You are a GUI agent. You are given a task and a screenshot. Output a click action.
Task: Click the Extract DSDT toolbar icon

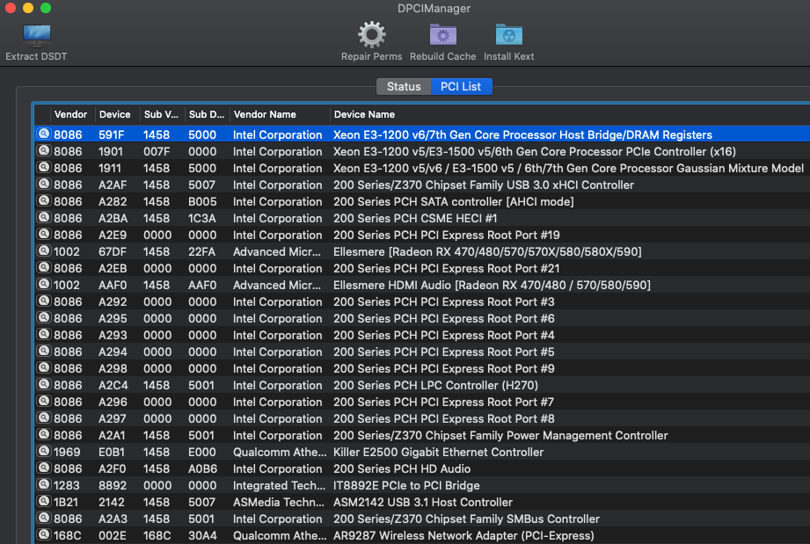click(x=36, y=36)
